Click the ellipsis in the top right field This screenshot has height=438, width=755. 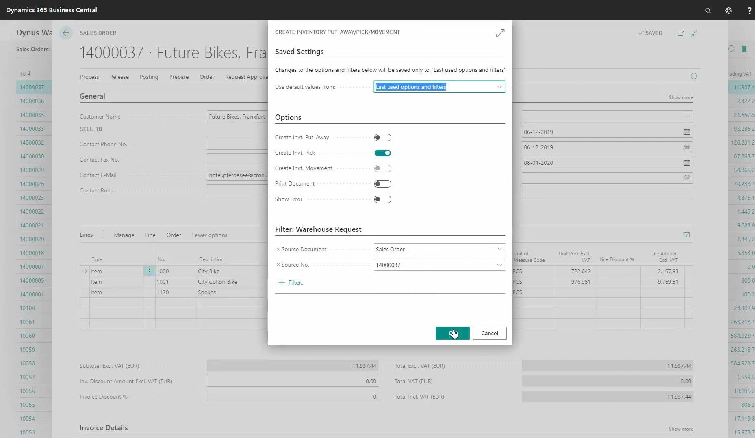(x=687, y=117)
